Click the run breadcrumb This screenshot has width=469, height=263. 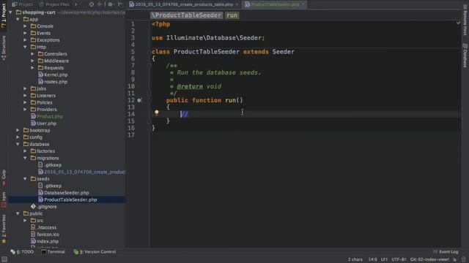[232, 15]
